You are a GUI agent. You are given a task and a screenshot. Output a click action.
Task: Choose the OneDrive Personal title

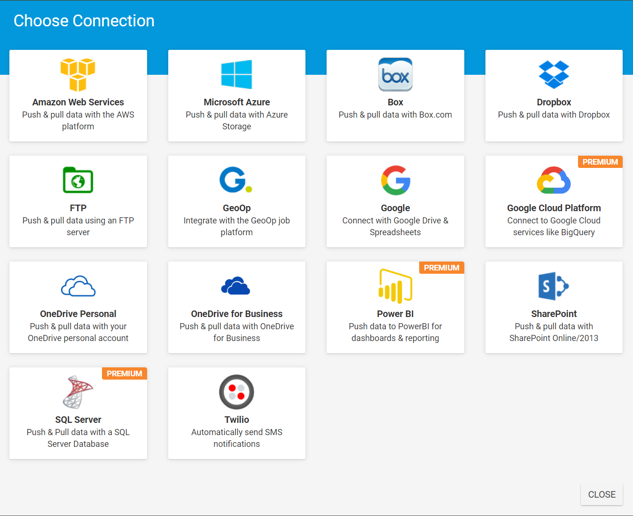pos(78,314)
